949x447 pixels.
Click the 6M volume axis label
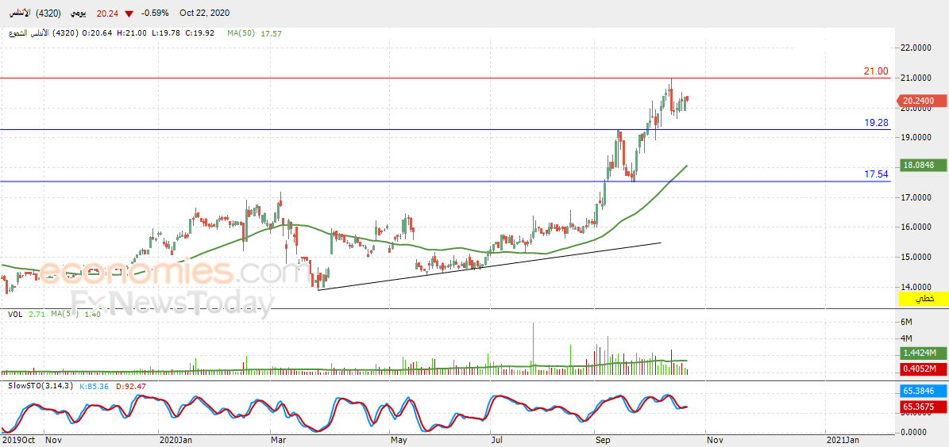907,322
